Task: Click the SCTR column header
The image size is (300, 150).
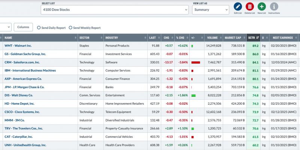Action: [253, 38]
